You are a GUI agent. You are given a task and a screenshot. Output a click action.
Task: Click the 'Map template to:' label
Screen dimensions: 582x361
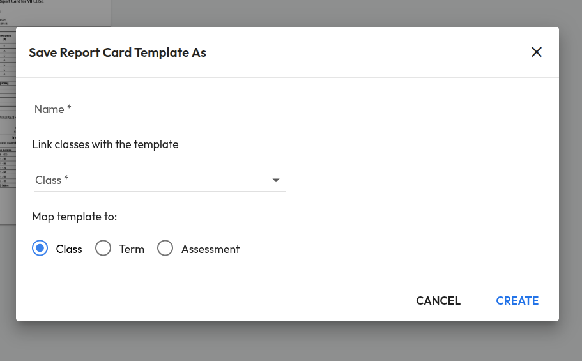75,217
